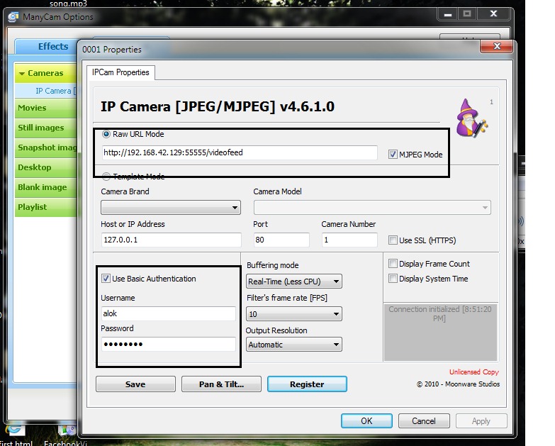Enable Display System Time checkbox
555x446 pixels.
393,278
